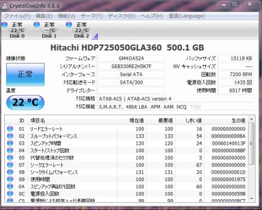
Task: Click the SMART list vertical scrollbar thumb
Action: coord(252,144)
